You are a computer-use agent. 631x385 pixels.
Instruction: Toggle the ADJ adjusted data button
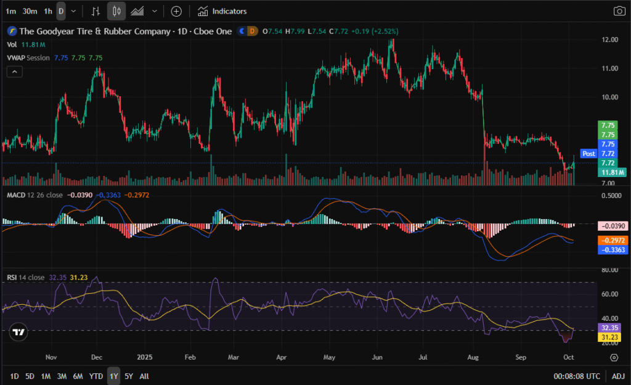point(618,376)
